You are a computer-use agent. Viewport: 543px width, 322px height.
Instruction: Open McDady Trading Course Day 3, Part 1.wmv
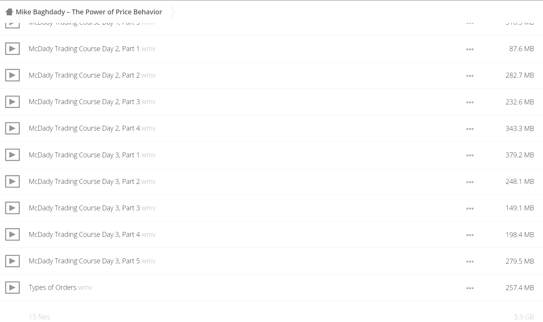click(x=92, y=155)
